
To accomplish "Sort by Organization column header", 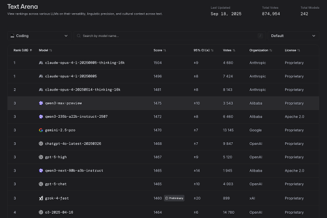I will click(261, 50).
